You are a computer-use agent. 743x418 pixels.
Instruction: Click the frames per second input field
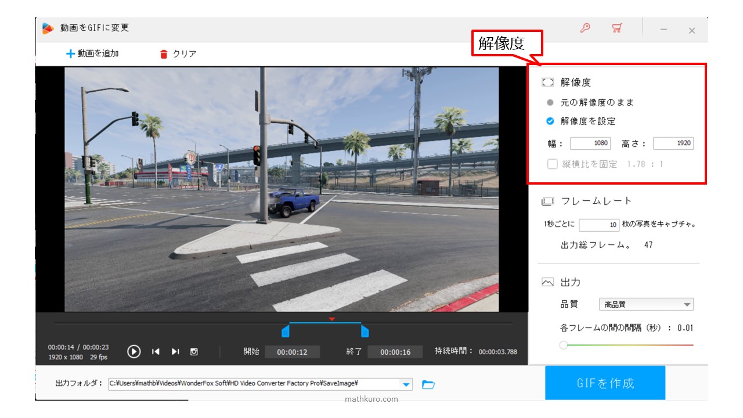[599, 225]
